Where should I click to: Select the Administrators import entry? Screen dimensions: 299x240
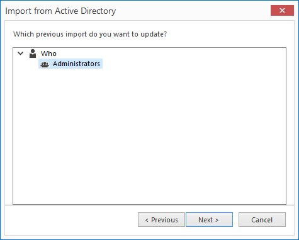(71, 64)
